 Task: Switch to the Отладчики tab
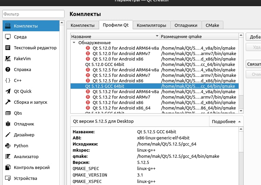point(186,26)
